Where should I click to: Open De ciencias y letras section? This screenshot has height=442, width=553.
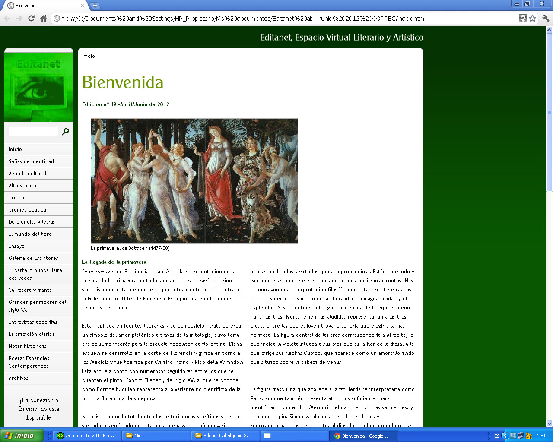(39, 222)
